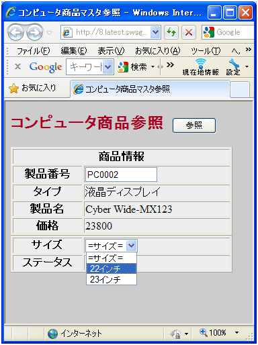Close the Google toolbar with x
The width and height of the screenshot is (258, 345).
coord(17,66)
